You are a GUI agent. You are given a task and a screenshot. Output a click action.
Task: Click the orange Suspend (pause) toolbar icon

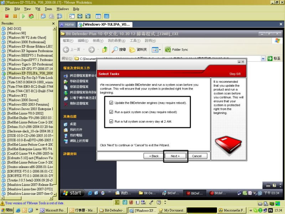[x=15, y=16]
